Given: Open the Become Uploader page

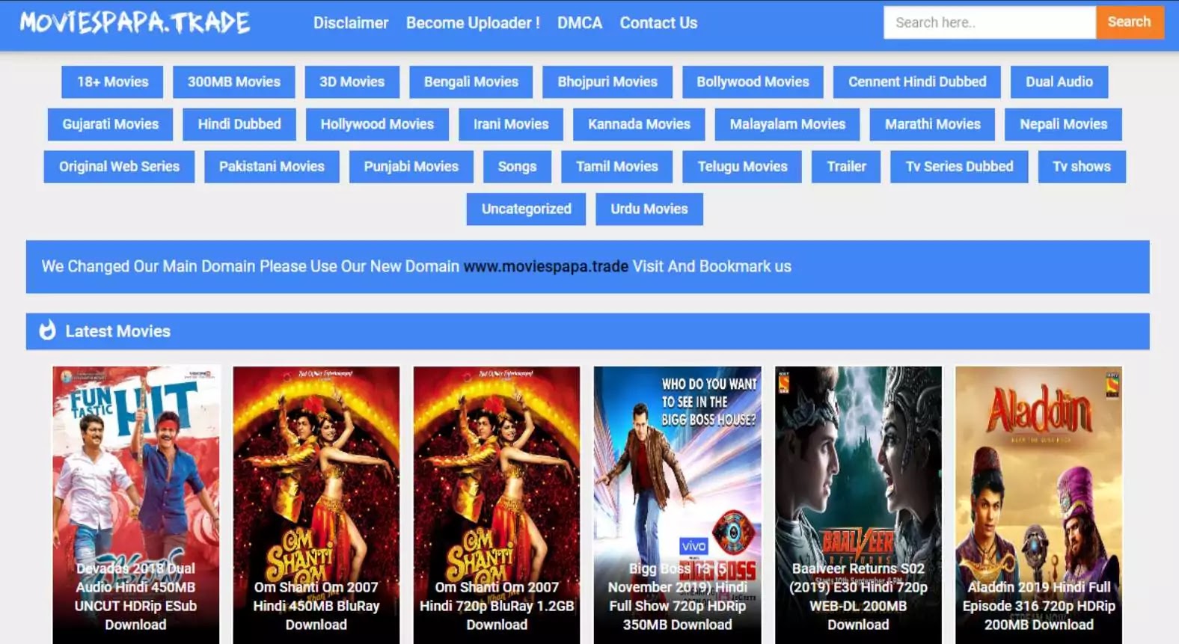Looking at the screenshot, I should 473,23.
